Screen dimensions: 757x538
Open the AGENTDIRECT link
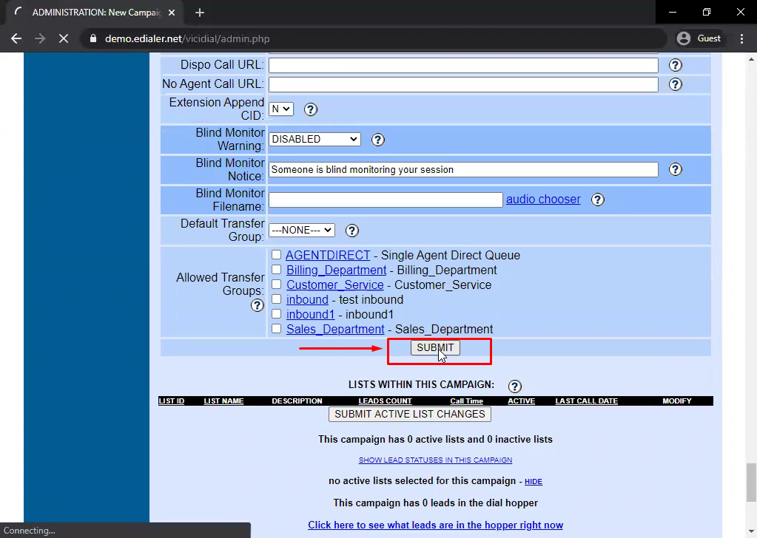[x=328, y=255]
